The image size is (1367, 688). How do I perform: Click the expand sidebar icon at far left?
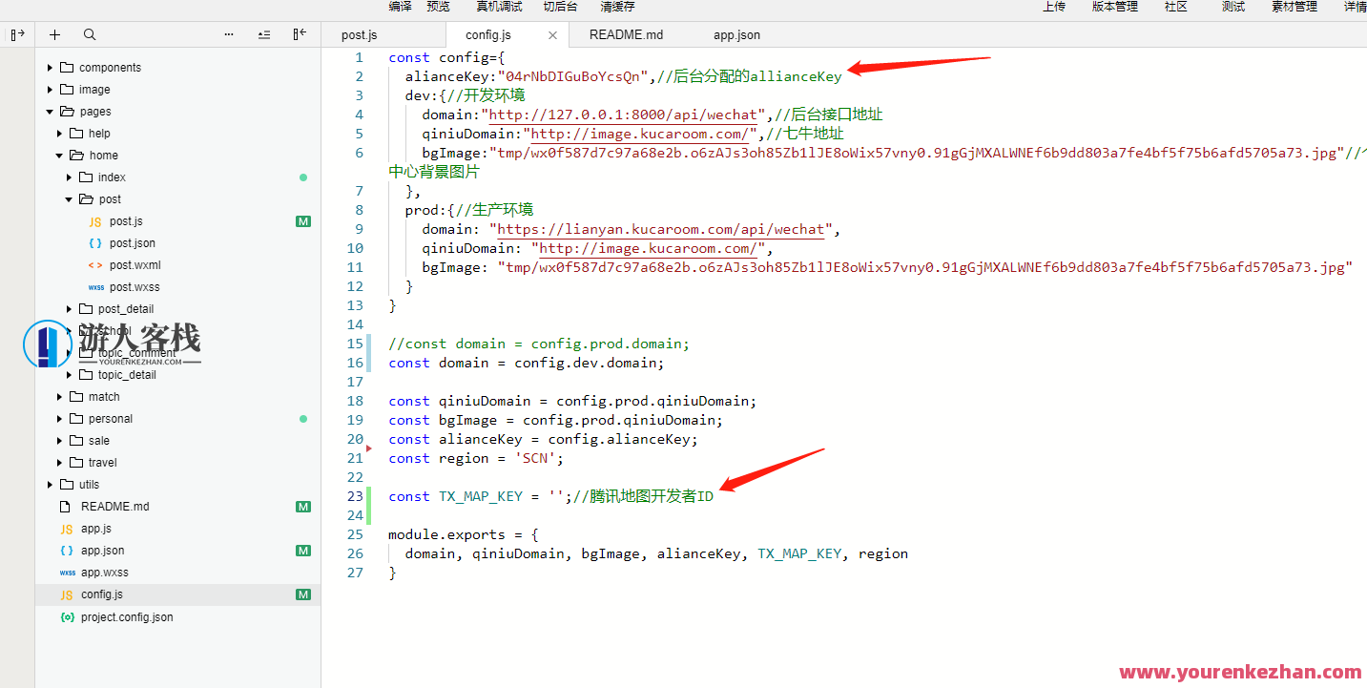[17, 34]
